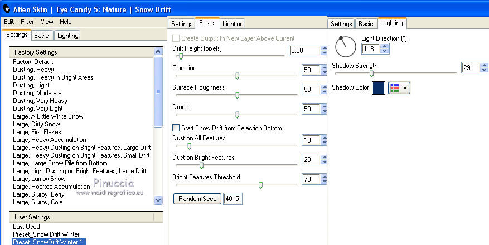This screenshot has width=489, height=245.
Task: Open the Filter menu
Action: click(x=27, y=22)
